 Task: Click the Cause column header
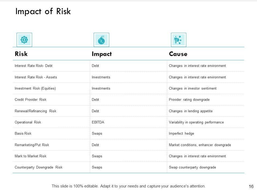point(178,54)
